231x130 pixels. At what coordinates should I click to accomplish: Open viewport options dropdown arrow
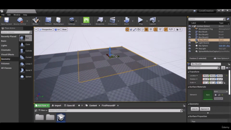tap(36, 30)
